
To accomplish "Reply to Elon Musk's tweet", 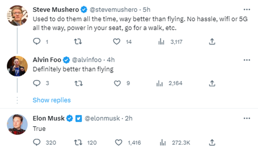I will point(37,142).
